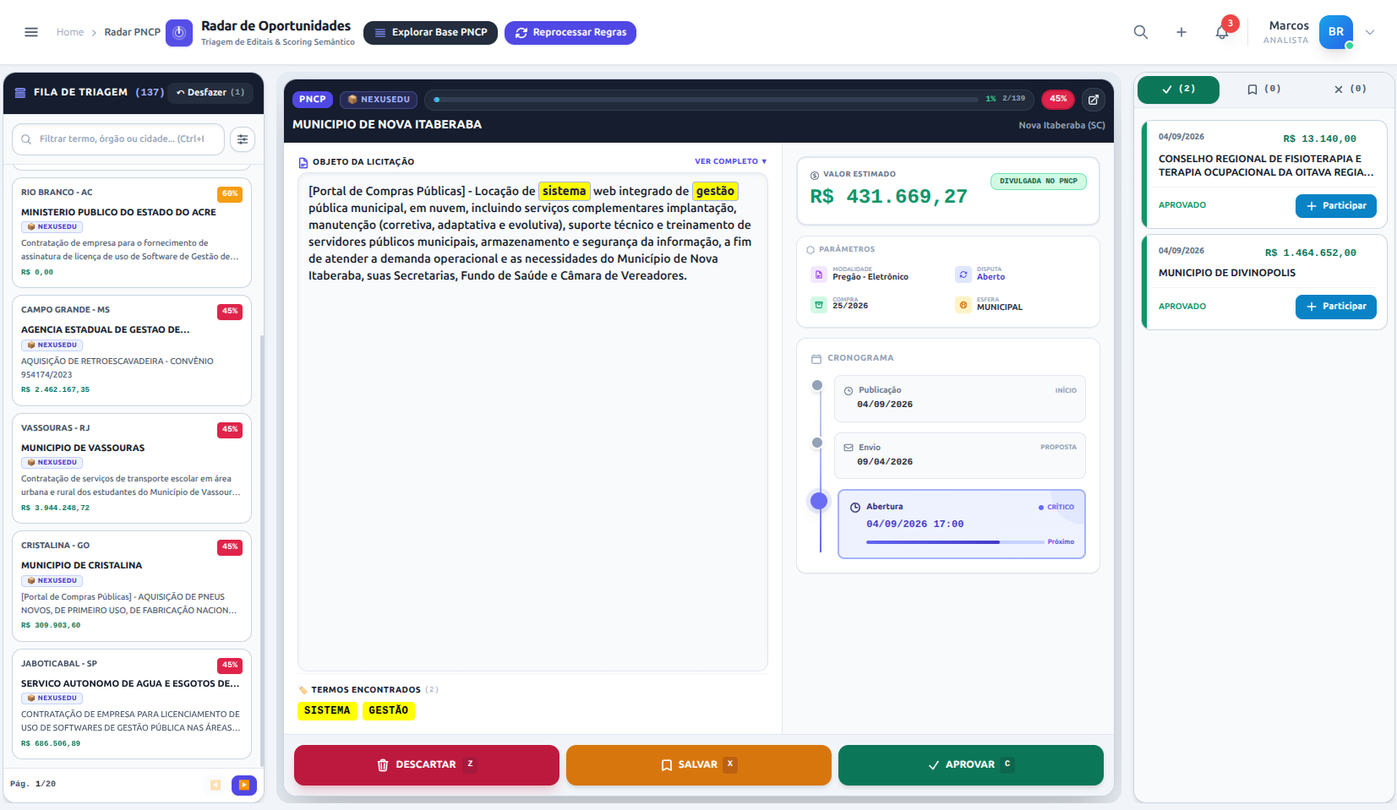This screenshot has width=1397, height=810.
Task: Select Ministerio Publico do Estado do Acre card
Action: coord(132,232)
